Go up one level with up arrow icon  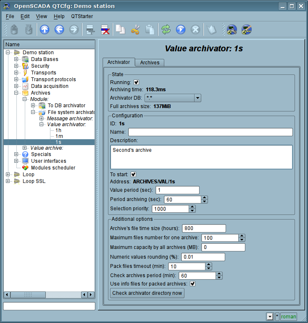[45, 30]
